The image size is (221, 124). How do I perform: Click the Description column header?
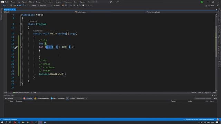click(19, 101)
